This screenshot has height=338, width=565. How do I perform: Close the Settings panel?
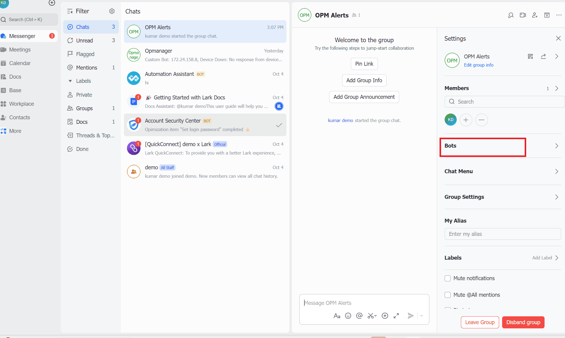click(x=558, y=38)
